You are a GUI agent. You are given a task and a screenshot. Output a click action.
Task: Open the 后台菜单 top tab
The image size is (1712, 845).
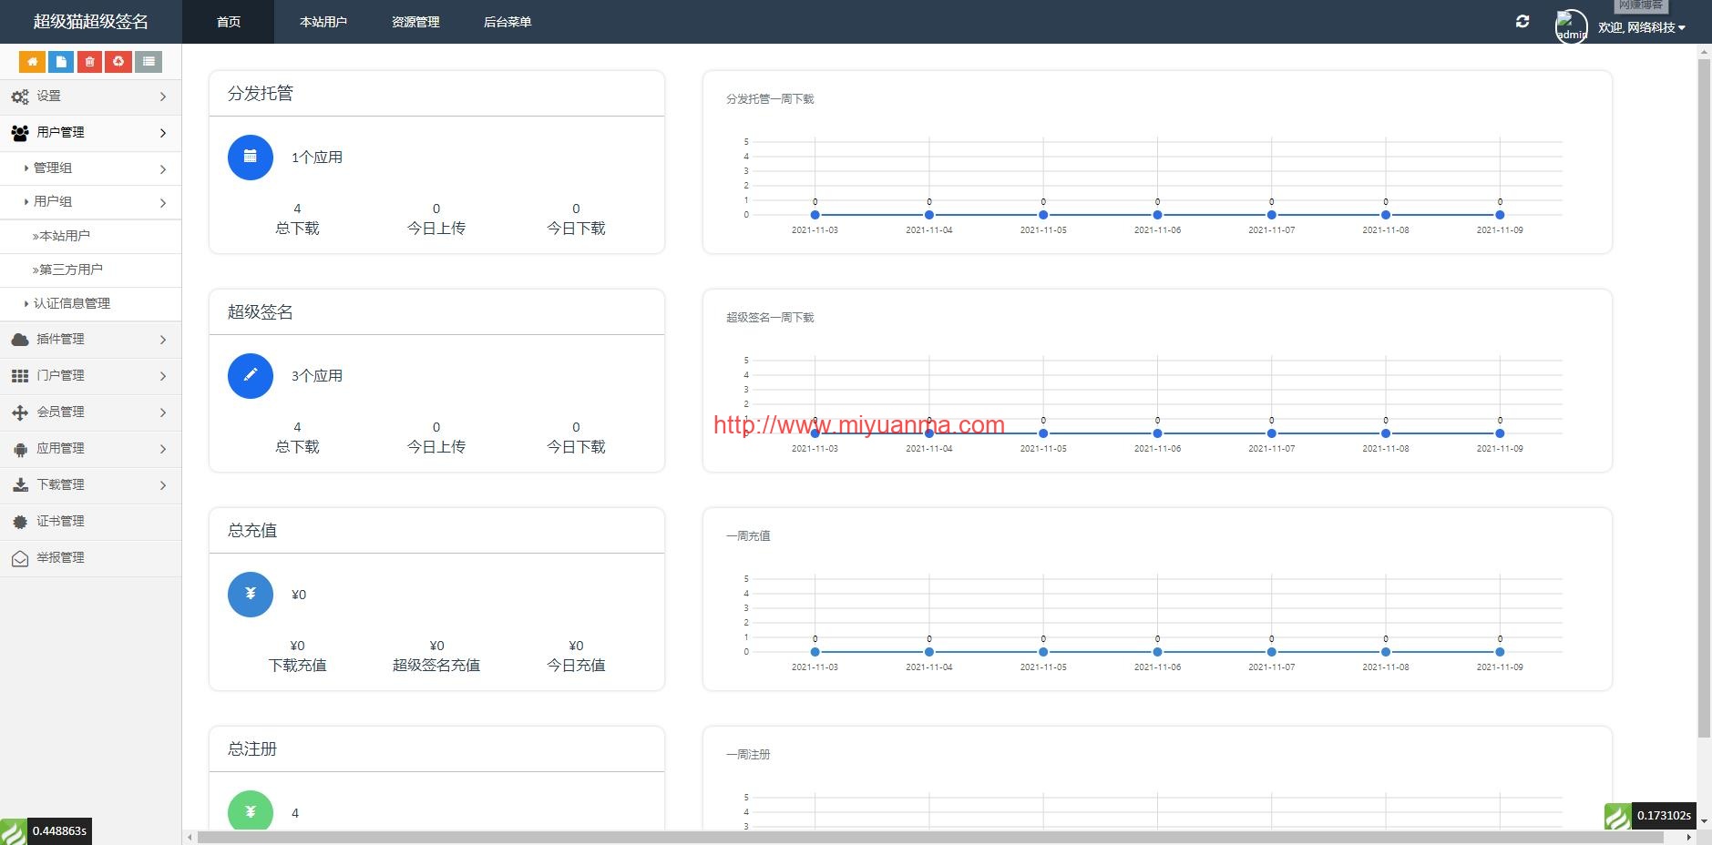(x=507, y=22)
